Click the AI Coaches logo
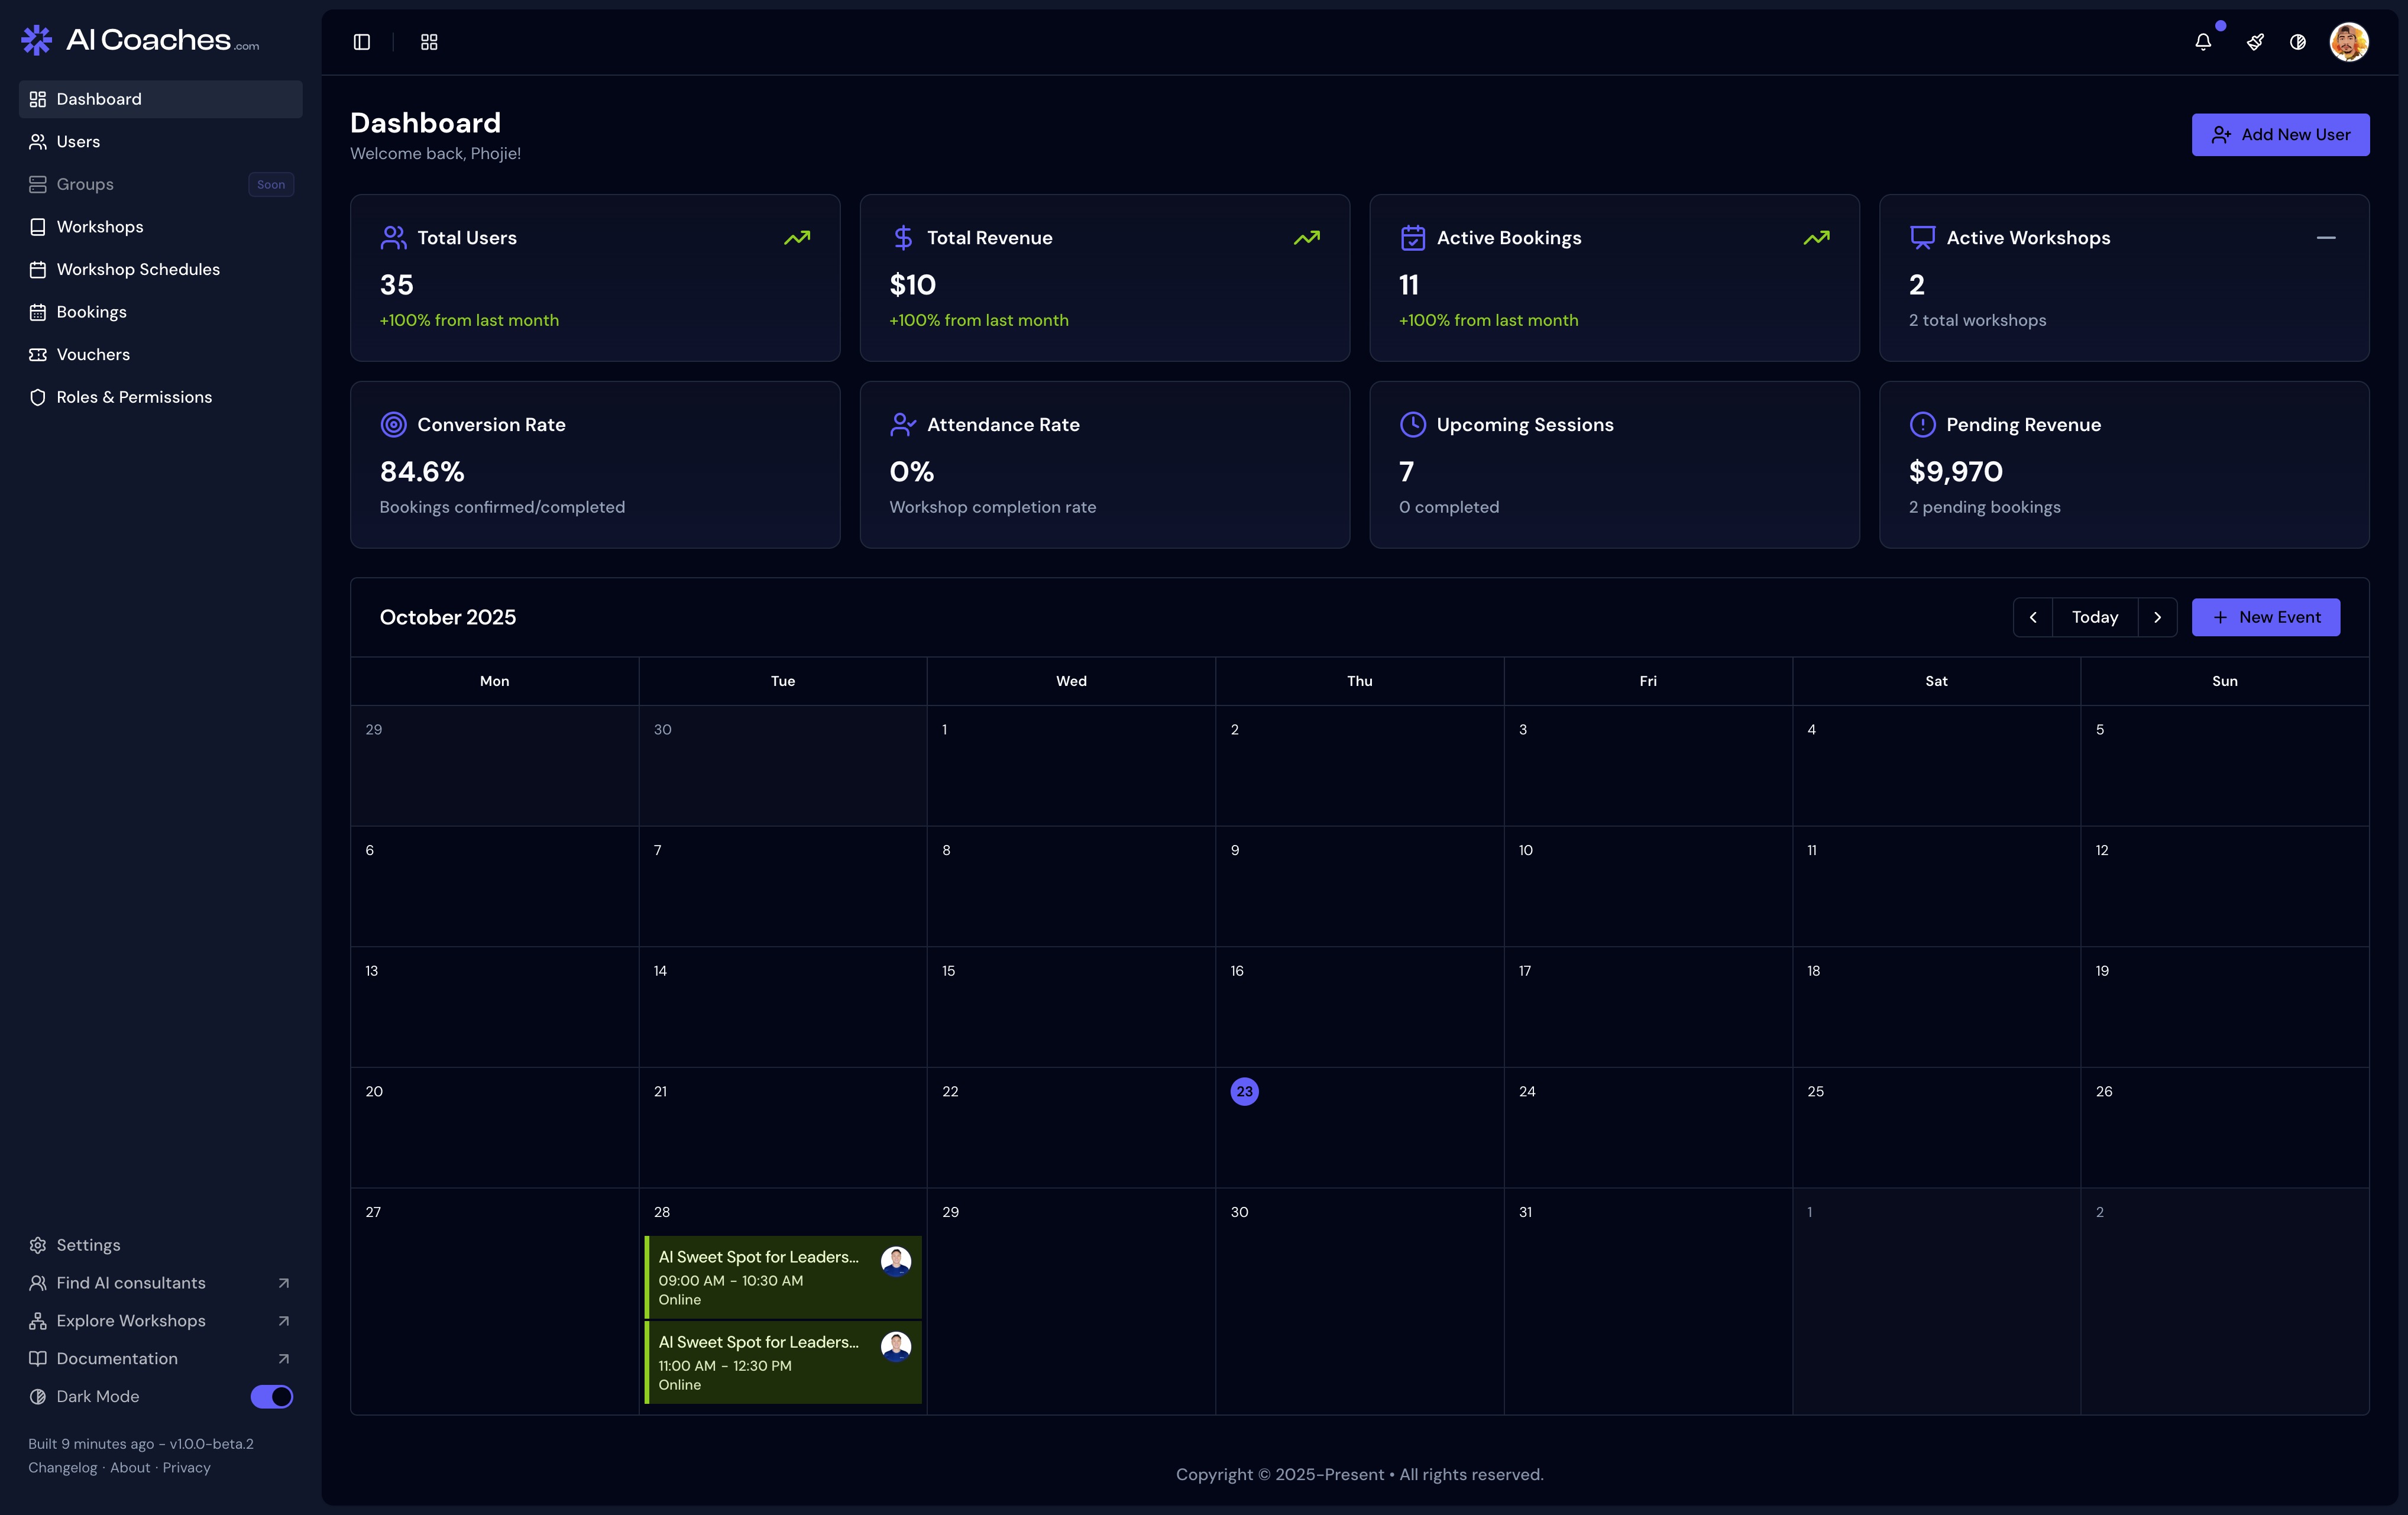This screenshot has width=2408, height=1515. (x=140, y=40)
